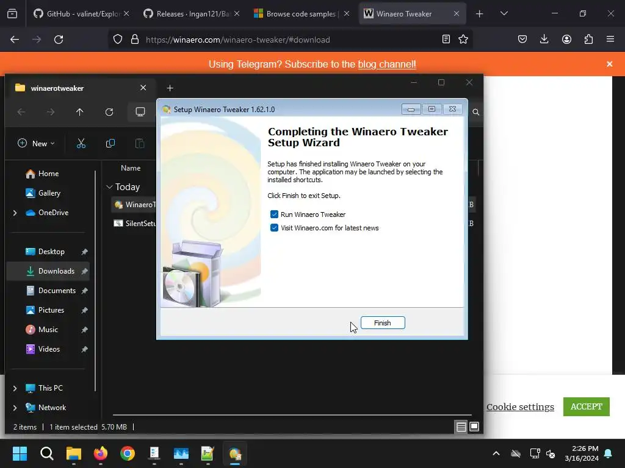Screen dimensions: 625x468
Task: Click Firefox back arrow button
Action: tap(15, 40)
